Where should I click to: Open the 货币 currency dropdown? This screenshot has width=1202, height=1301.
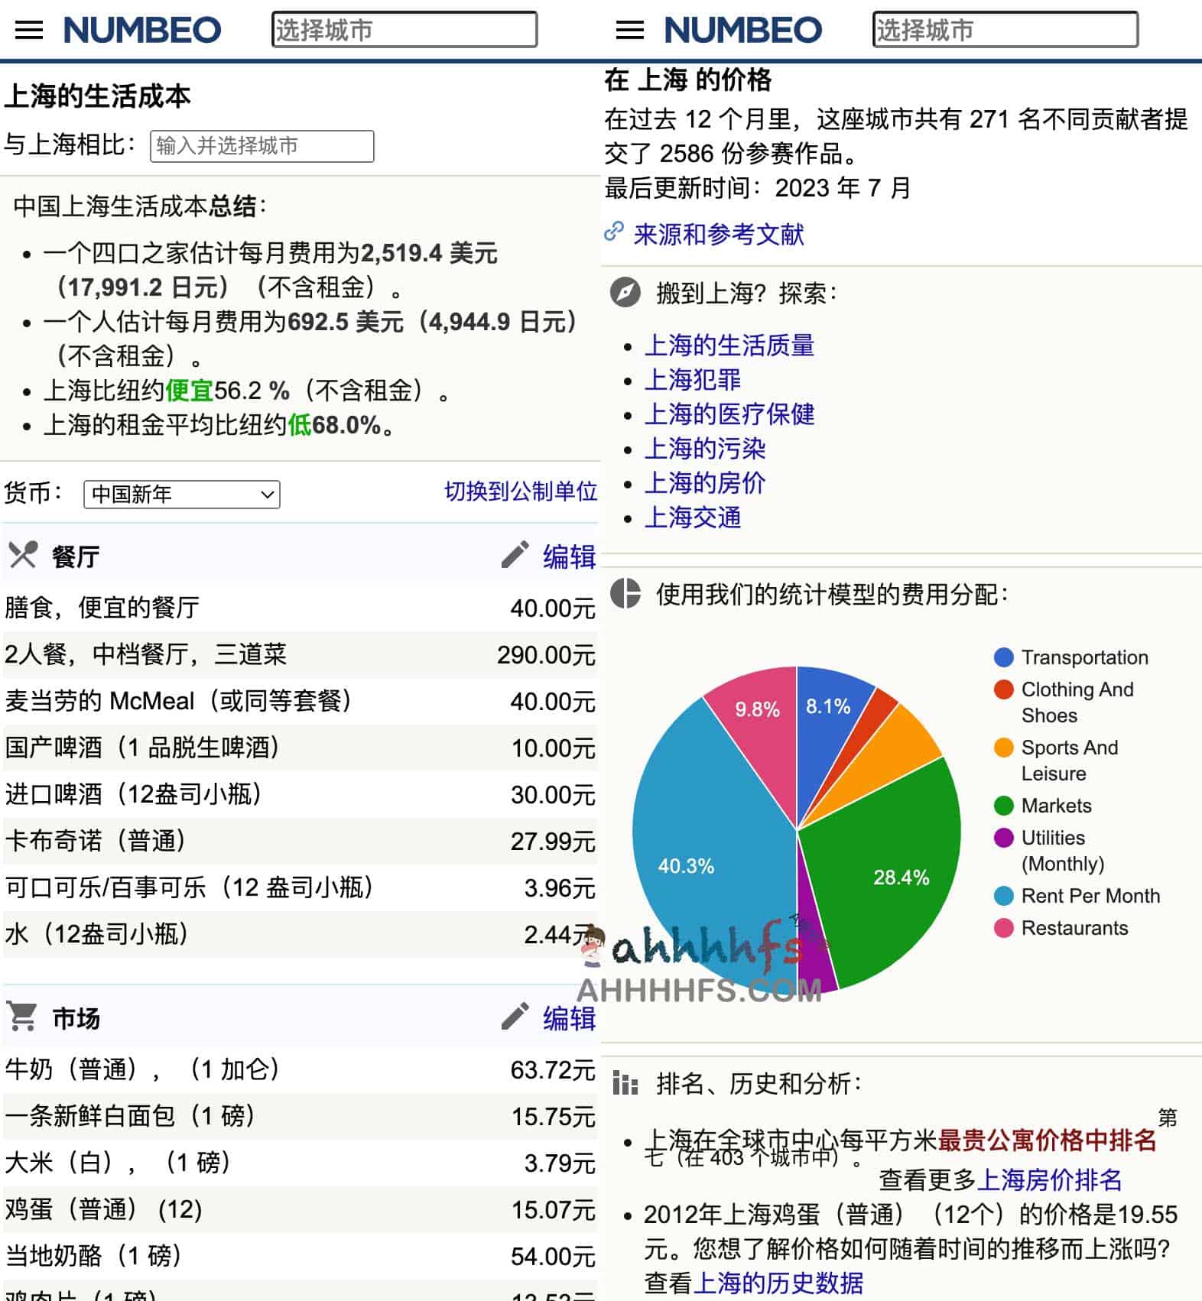point(182,494)
